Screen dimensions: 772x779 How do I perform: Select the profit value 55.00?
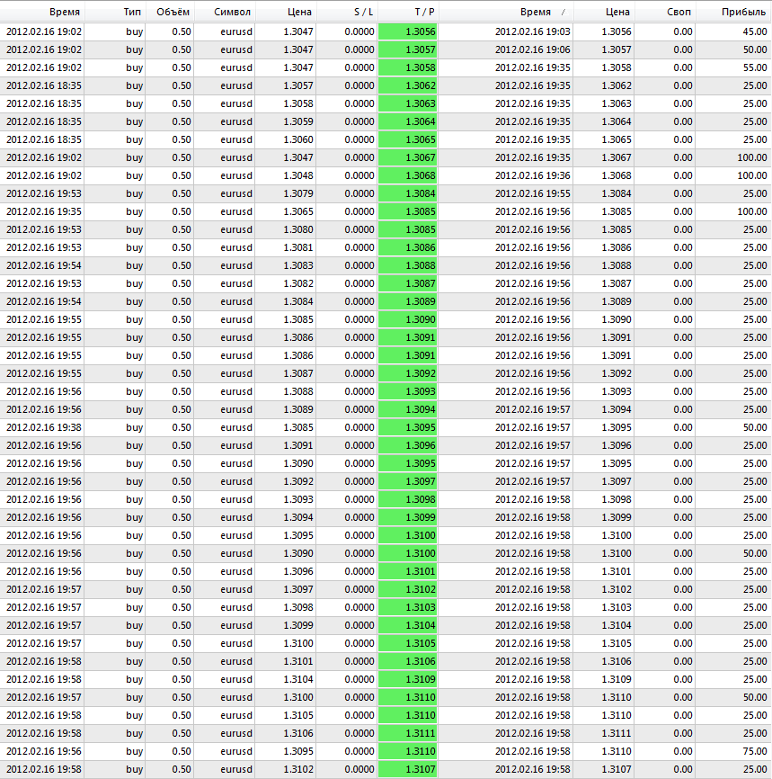click(x=755, y=67)
